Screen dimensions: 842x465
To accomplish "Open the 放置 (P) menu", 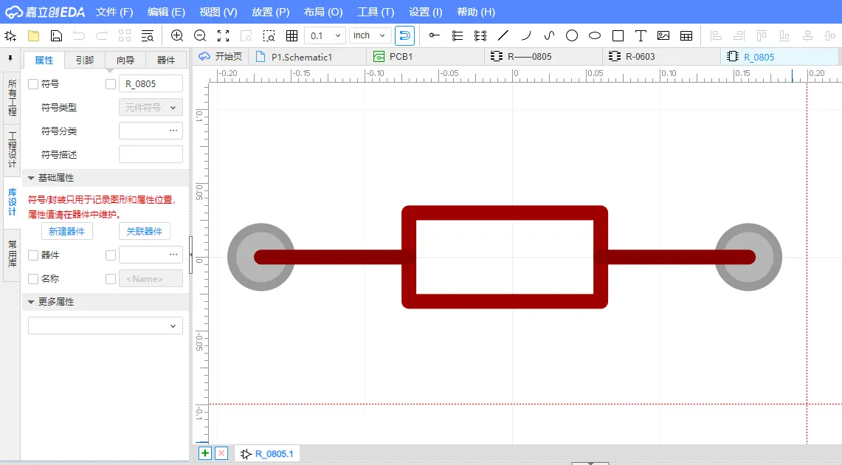I will [x=270, y=12].
